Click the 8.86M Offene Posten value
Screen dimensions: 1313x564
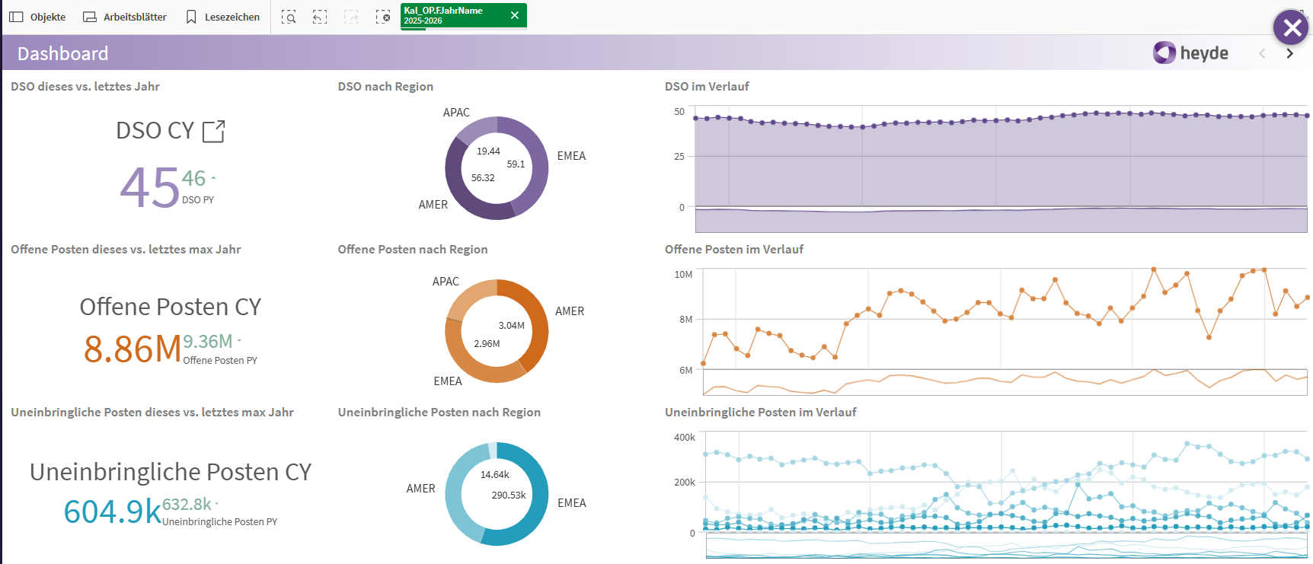point(132,349)
